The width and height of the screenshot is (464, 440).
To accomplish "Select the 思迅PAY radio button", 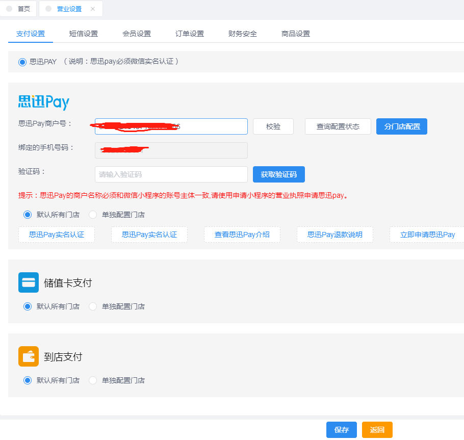I will pyautogui.click(x=22, y=62).
